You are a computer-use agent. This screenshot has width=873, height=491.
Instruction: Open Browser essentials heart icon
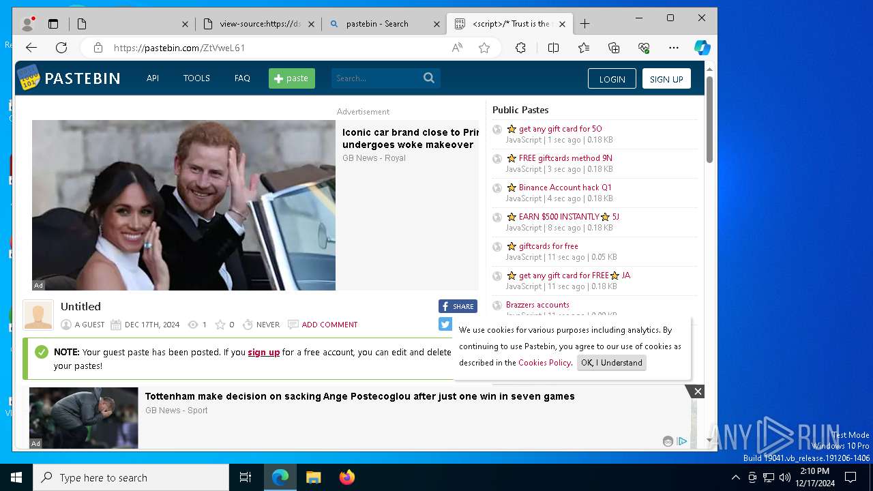pyautogui.click(x=644, y=48)
